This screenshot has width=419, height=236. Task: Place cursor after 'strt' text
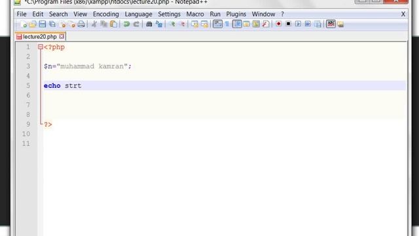(82, 86)
